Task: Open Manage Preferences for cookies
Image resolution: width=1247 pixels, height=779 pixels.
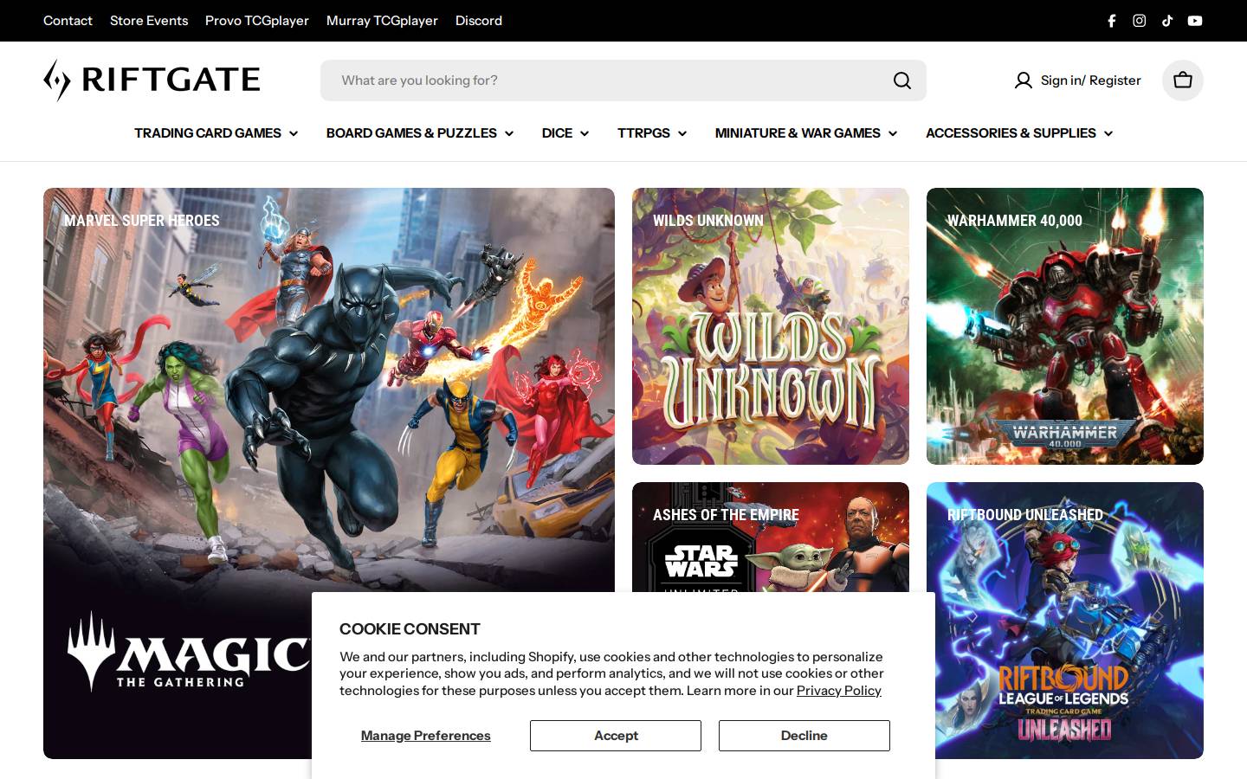Action: tap(426, 736)
